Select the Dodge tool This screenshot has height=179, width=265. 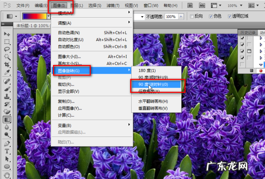coord(7,134)
